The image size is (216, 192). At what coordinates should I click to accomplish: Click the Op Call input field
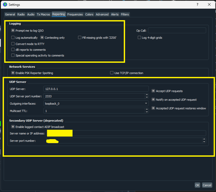click(x=177, y=31)
